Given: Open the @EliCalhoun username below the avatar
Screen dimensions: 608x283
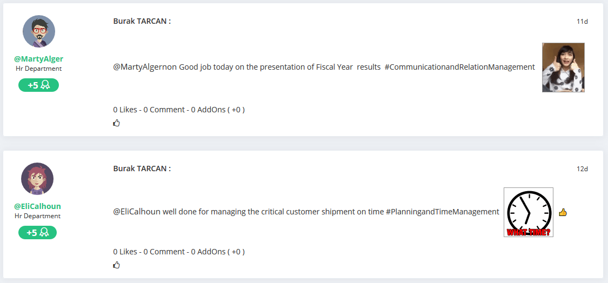Looking at the screenshot, I should tap(37, 206).
